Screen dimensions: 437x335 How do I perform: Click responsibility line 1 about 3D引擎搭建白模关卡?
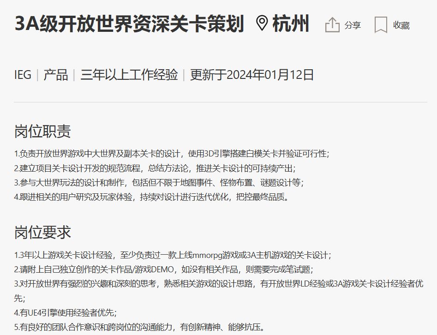pos(172,154)
